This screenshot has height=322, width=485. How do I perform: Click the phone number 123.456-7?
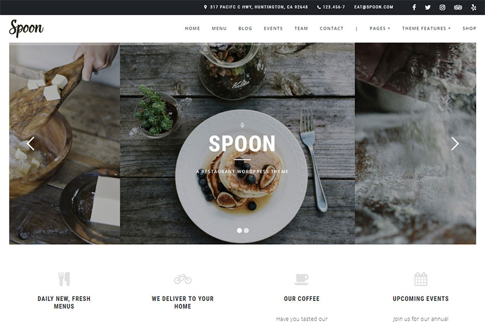click(331, 7)
